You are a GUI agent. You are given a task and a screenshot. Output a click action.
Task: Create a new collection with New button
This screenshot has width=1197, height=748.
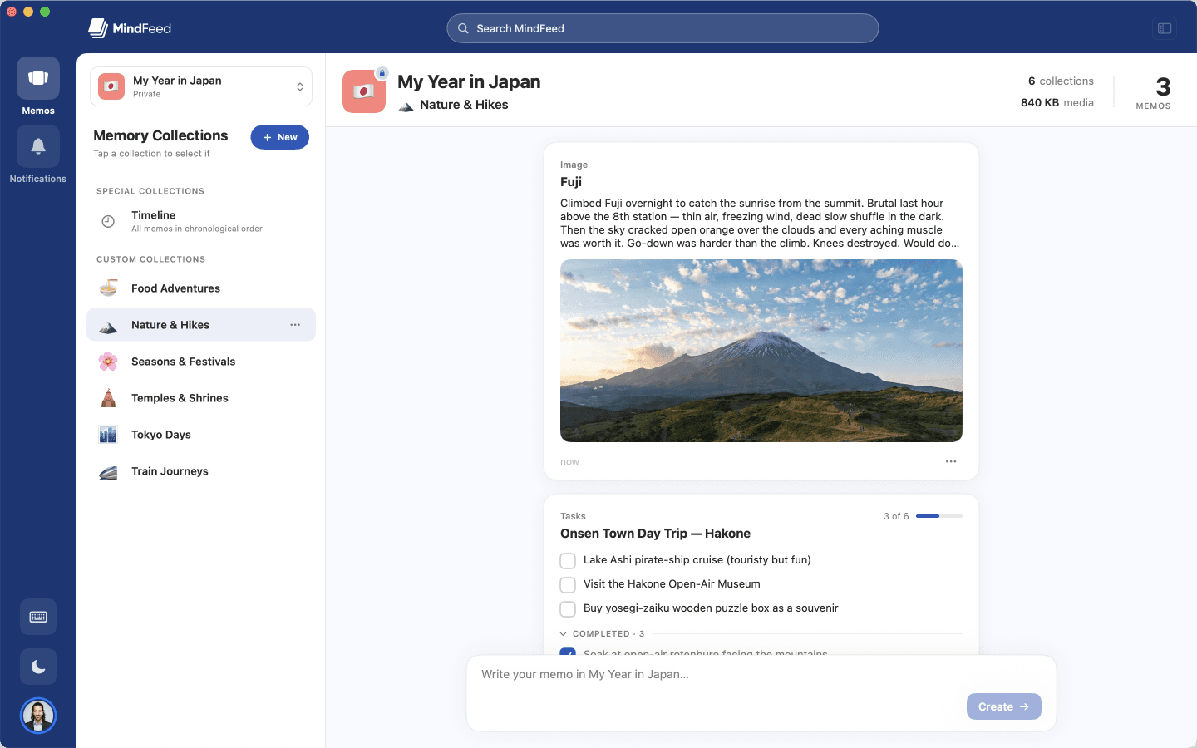[280, 137]
